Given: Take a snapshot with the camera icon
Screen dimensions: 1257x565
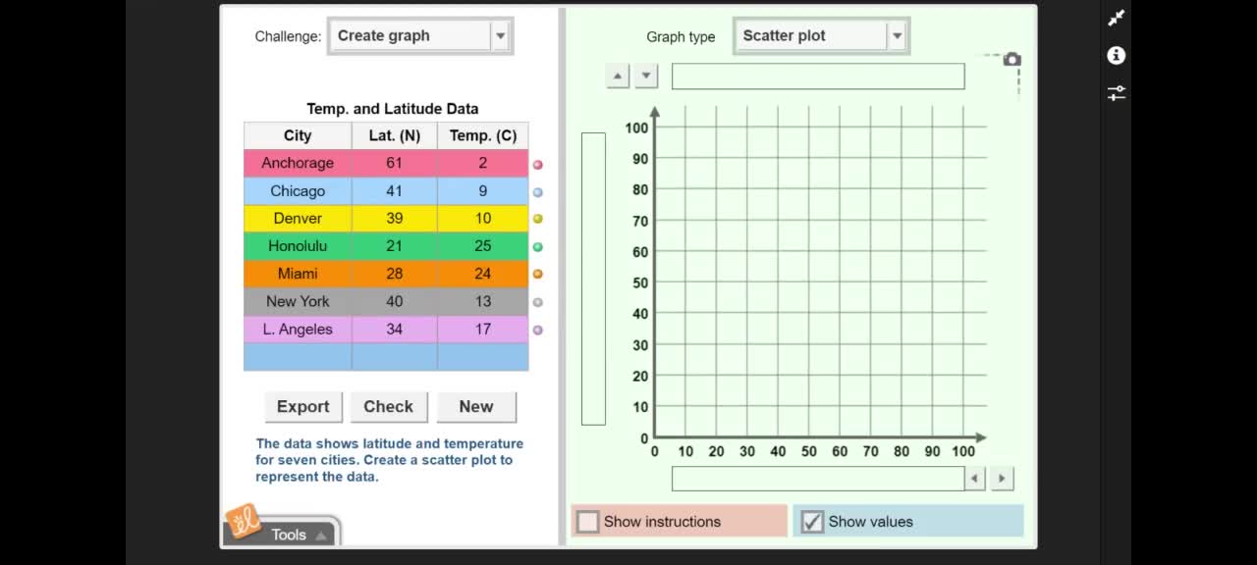Looking at the screenshot, I should [1012, 59].
